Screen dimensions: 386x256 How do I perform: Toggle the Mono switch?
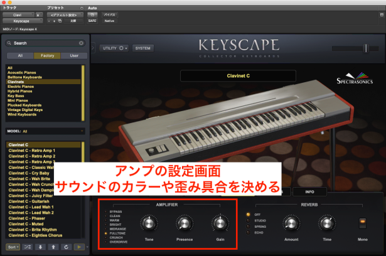click(x=362, y=223)
